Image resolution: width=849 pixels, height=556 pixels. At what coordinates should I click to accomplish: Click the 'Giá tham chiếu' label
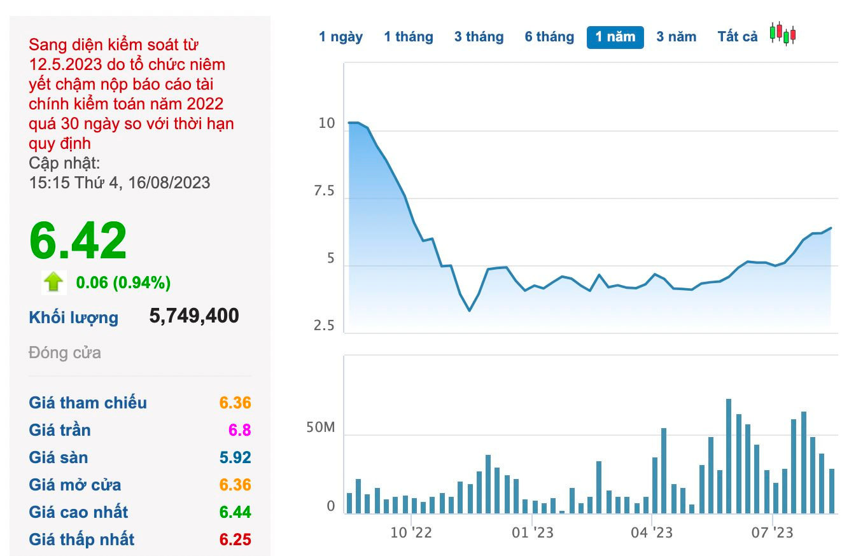click(88, 403)
